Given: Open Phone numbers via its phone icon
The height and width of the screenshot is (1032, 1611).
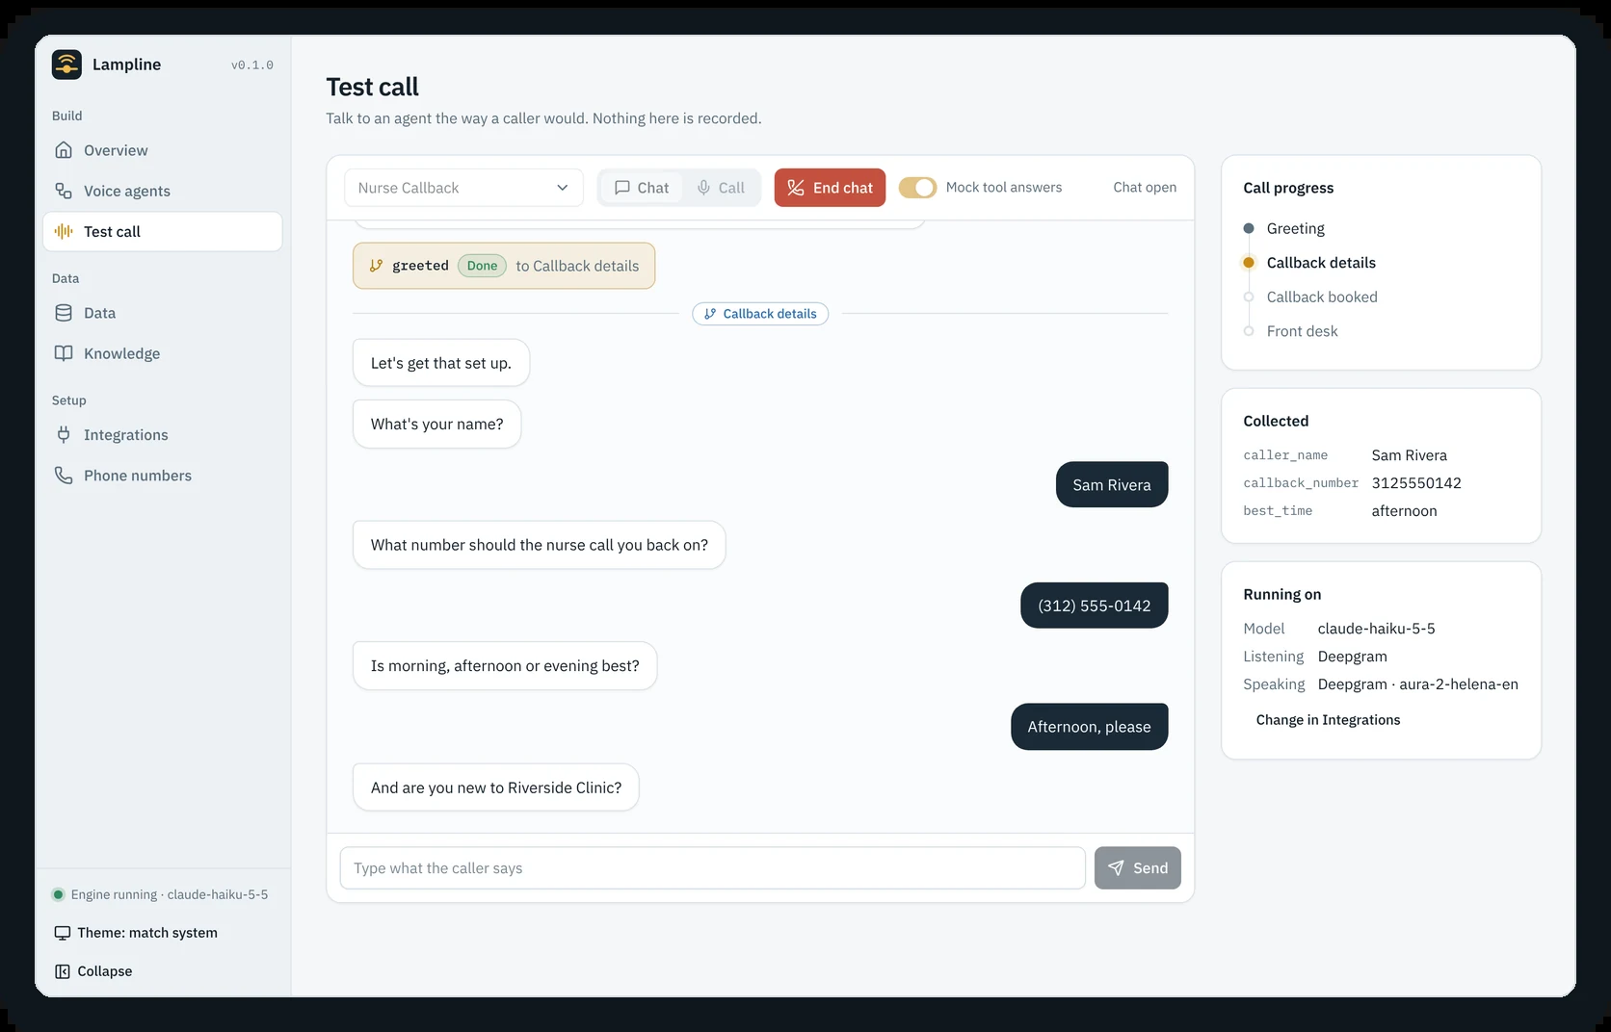Looking at the screenshot, I should (x=64, y=476).
